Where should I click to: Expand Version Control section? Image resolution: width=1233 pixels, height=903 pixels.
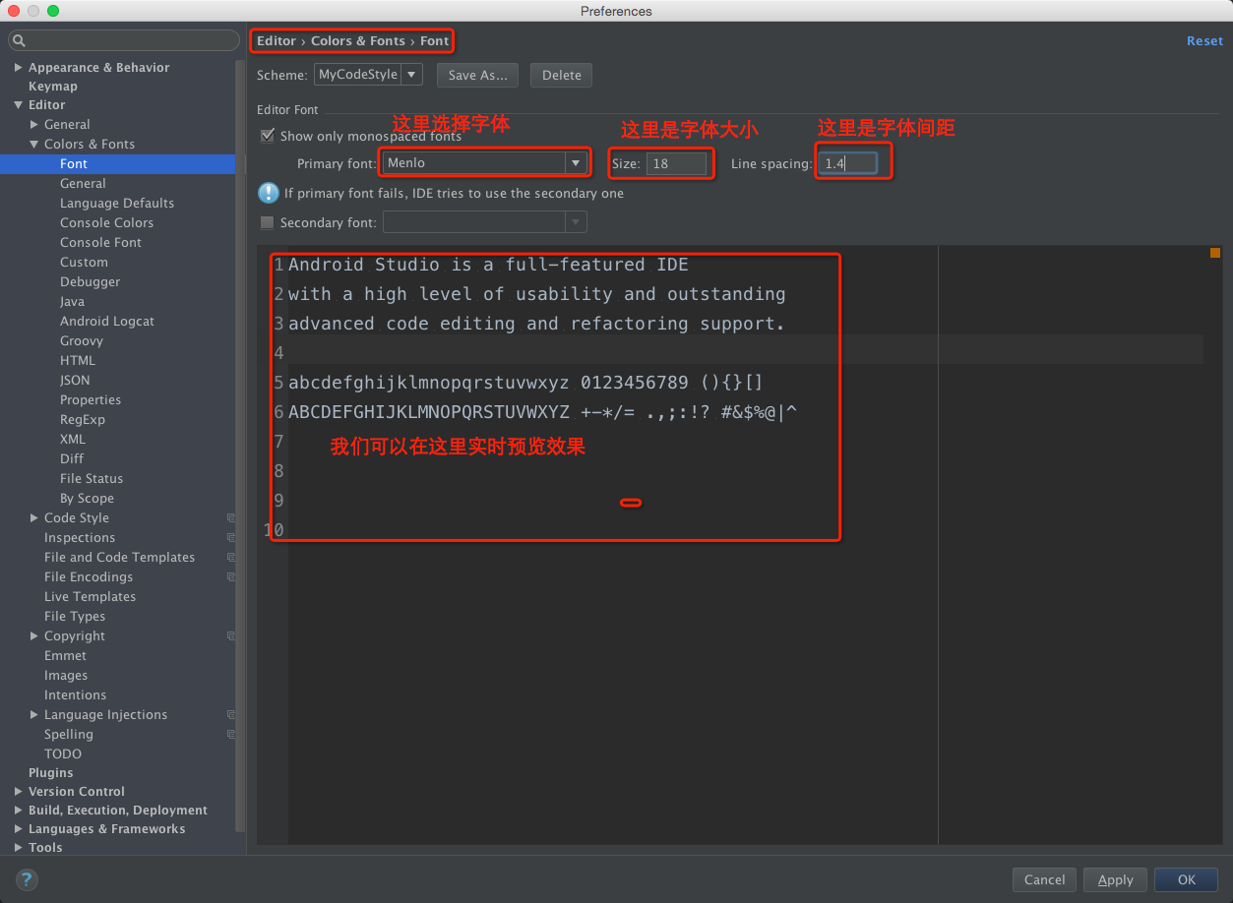pyautogui.click(x=19, y=792)
